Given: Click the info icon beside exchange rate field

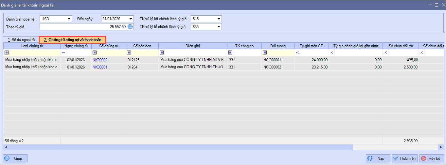Looking at the screenshot, I should (x=130, y=27).
